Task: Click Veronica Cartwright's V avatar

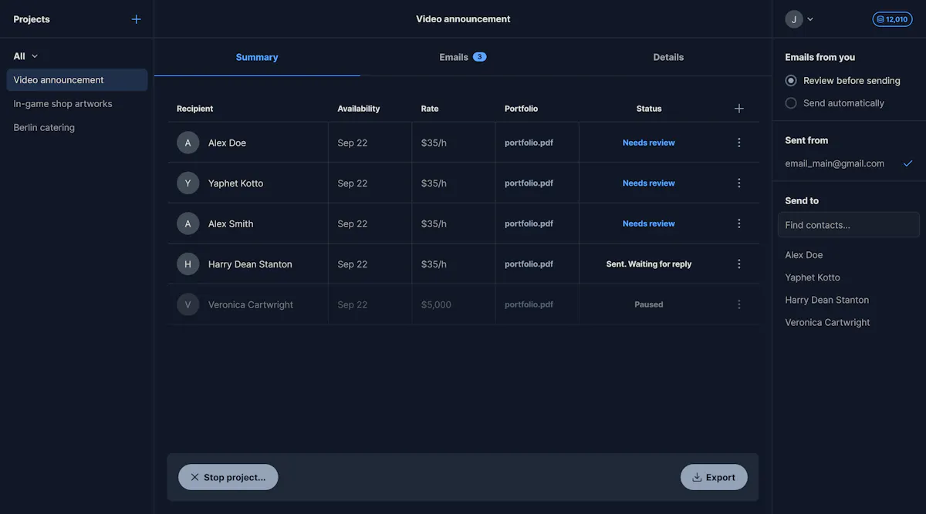Action: pyautogui.click(x=188, y=304)
